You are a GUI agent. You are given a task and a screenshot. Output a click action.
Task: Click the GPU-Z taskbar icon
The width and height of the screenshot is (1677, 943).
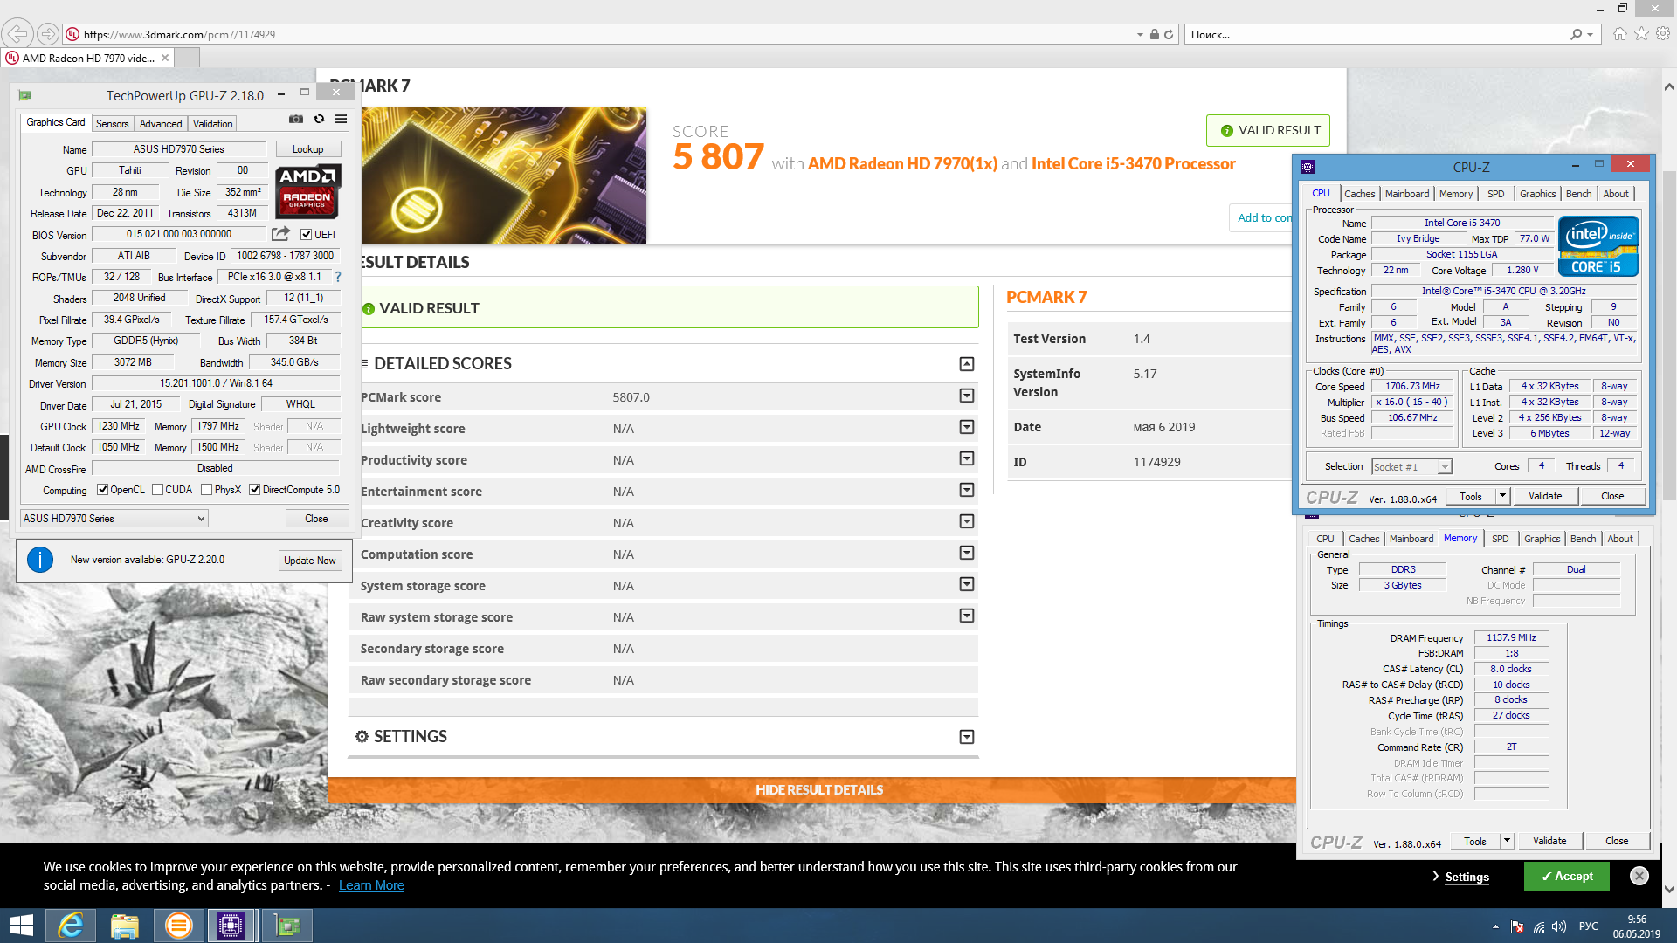(x=286, y=926)
